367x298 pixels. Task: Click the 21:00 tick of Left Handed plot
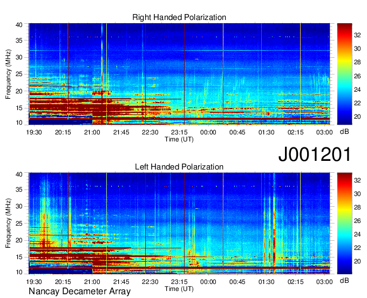92,282
